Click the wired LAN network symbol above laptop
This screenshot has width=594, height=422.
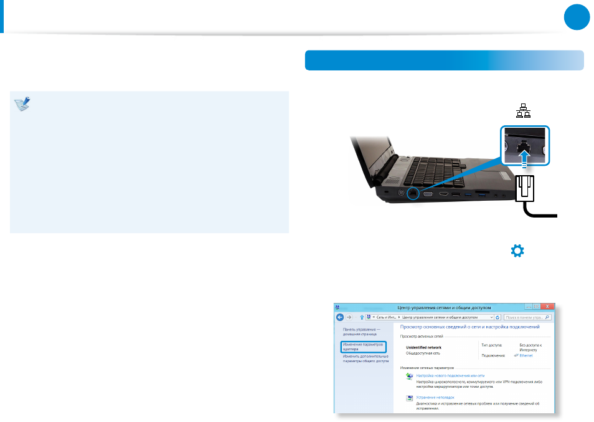click(x=523, y=111)
